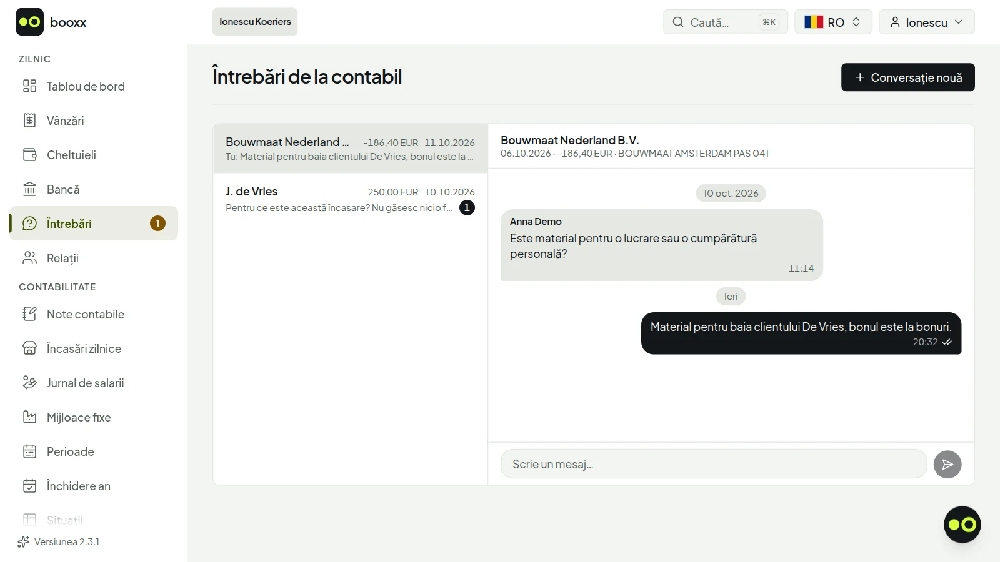Select the Mijloace fixe chart icon
The width and height of the screenshot is (1000, 562).
coord(29,417)
